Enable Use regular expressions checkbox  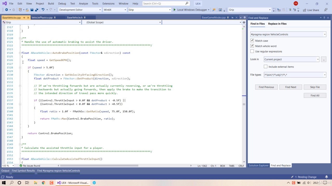point(252,51)
